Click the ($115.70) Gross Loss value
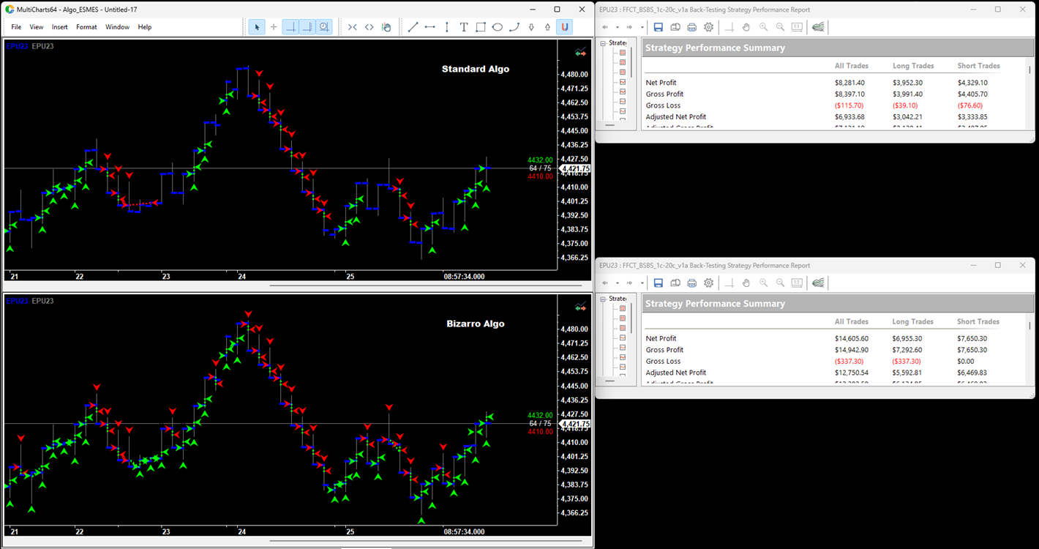Viewport: 1039px width, 549px height. point(849,105)
